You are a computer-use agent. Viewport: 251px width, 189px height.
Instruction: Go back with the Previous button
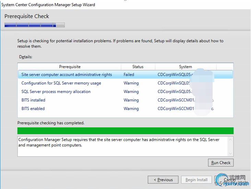click(163, 180)
